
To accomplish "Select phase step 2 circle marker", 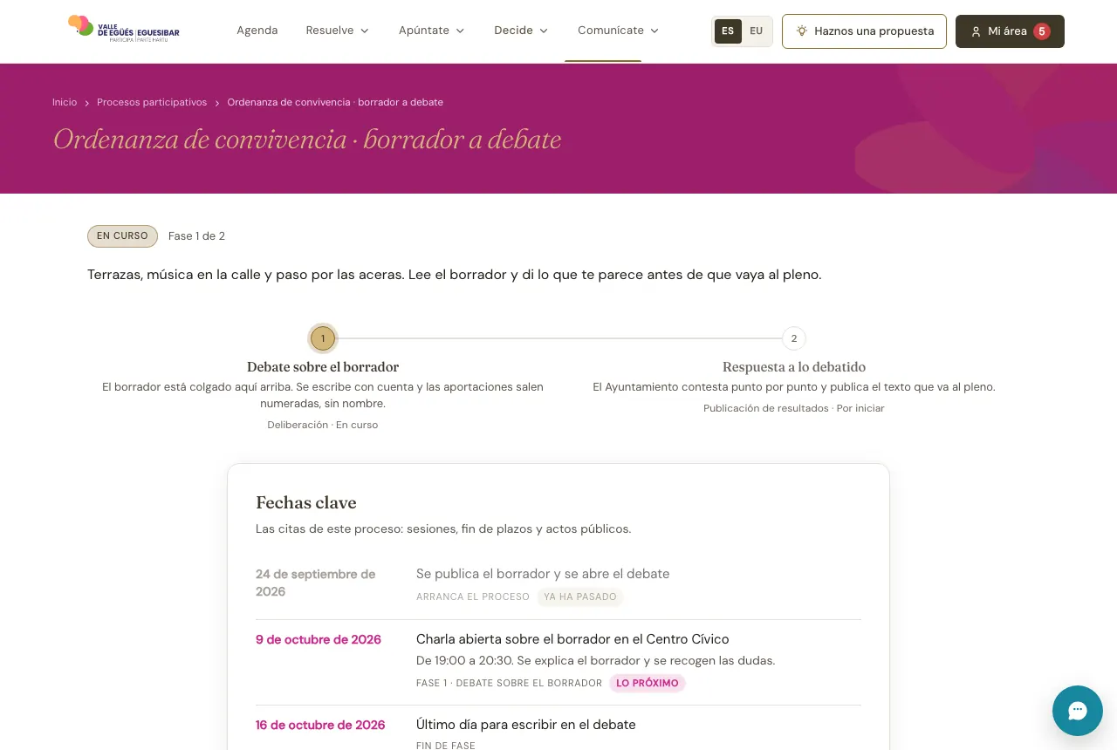I will pos(794,338).
